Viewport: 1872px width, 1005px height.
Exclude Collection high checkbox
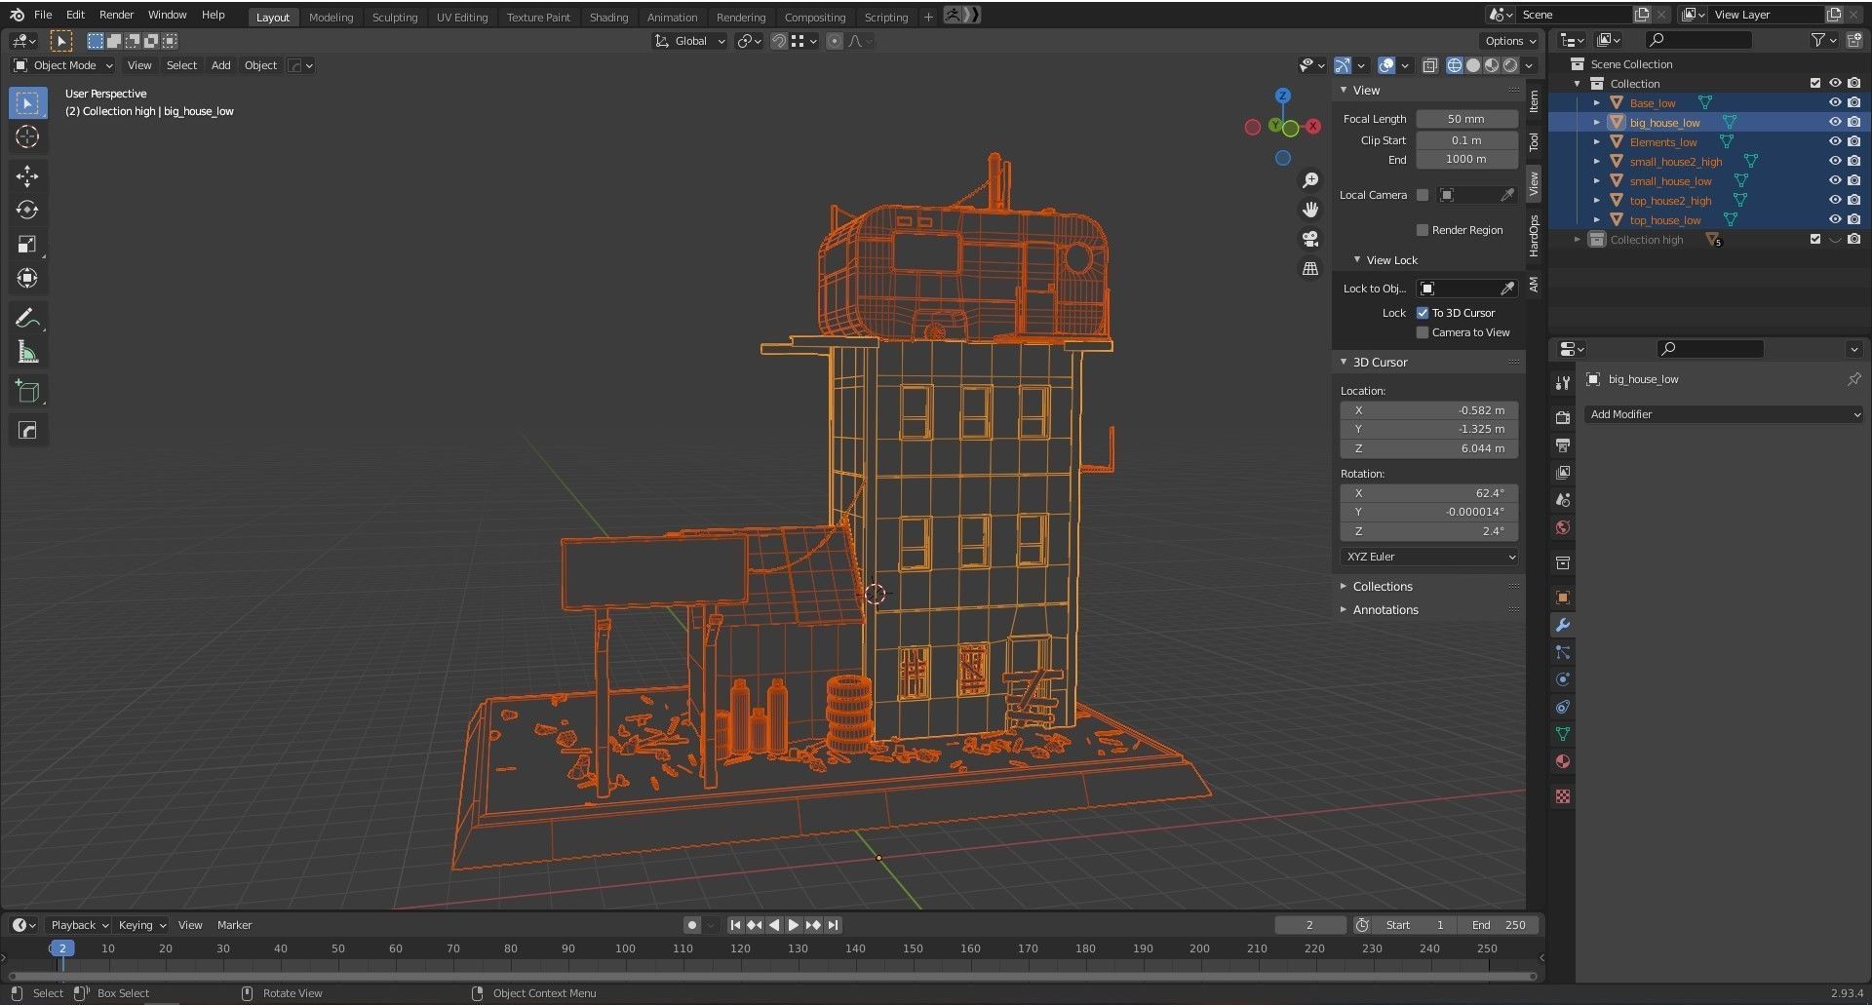pos(1815,239)
